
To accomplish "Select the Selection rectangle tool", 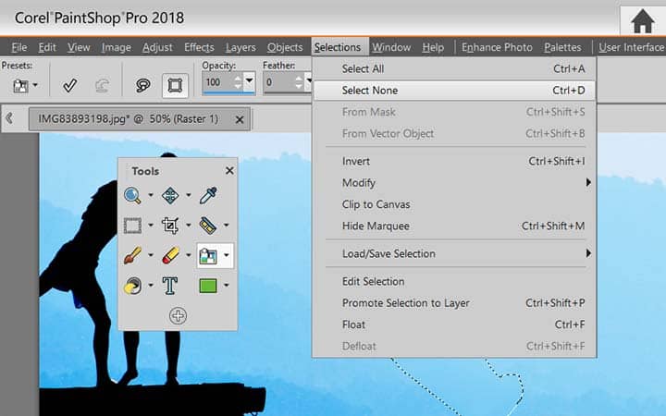I will coord(132,226).
